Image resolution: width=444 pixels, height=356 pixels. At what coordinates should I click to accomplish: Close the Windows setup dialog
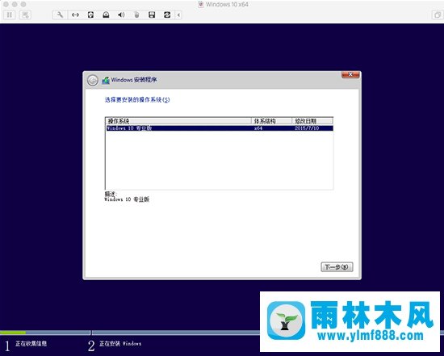[x=350, y=75]
